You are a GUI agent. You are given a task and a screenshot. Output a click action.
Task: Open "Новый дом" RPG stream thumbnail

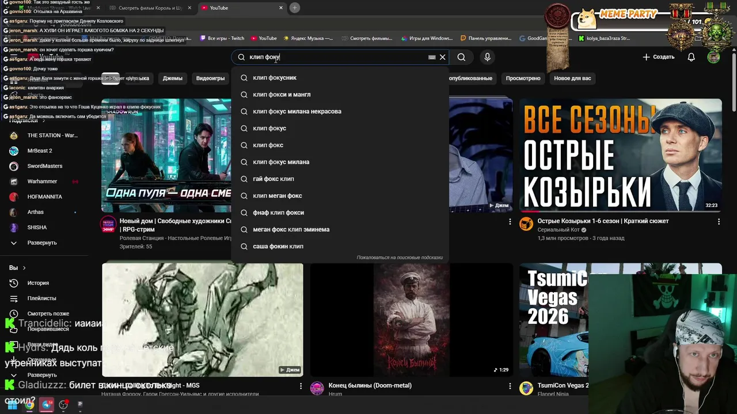pyautogui.click(x=166, y=155)
